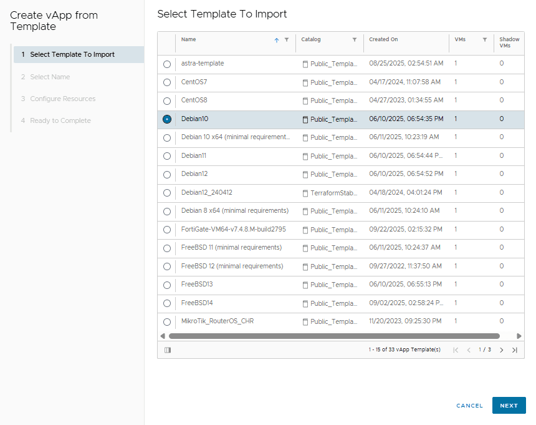Choose the FreeBSD14 template radio button
The image size is (536, 425).
coord(167,303)
